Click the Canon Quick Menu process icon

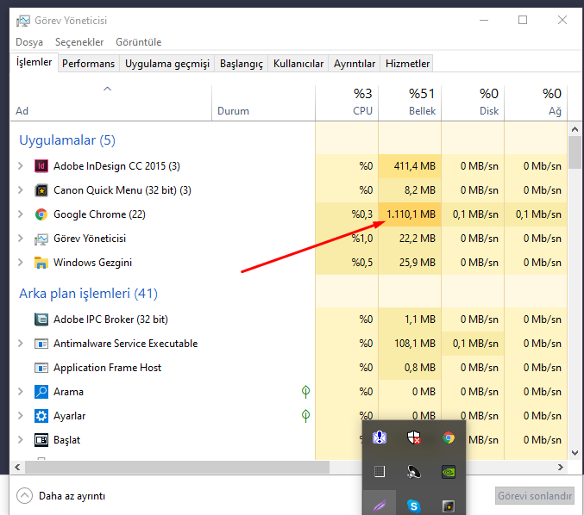tap(41, 190)
